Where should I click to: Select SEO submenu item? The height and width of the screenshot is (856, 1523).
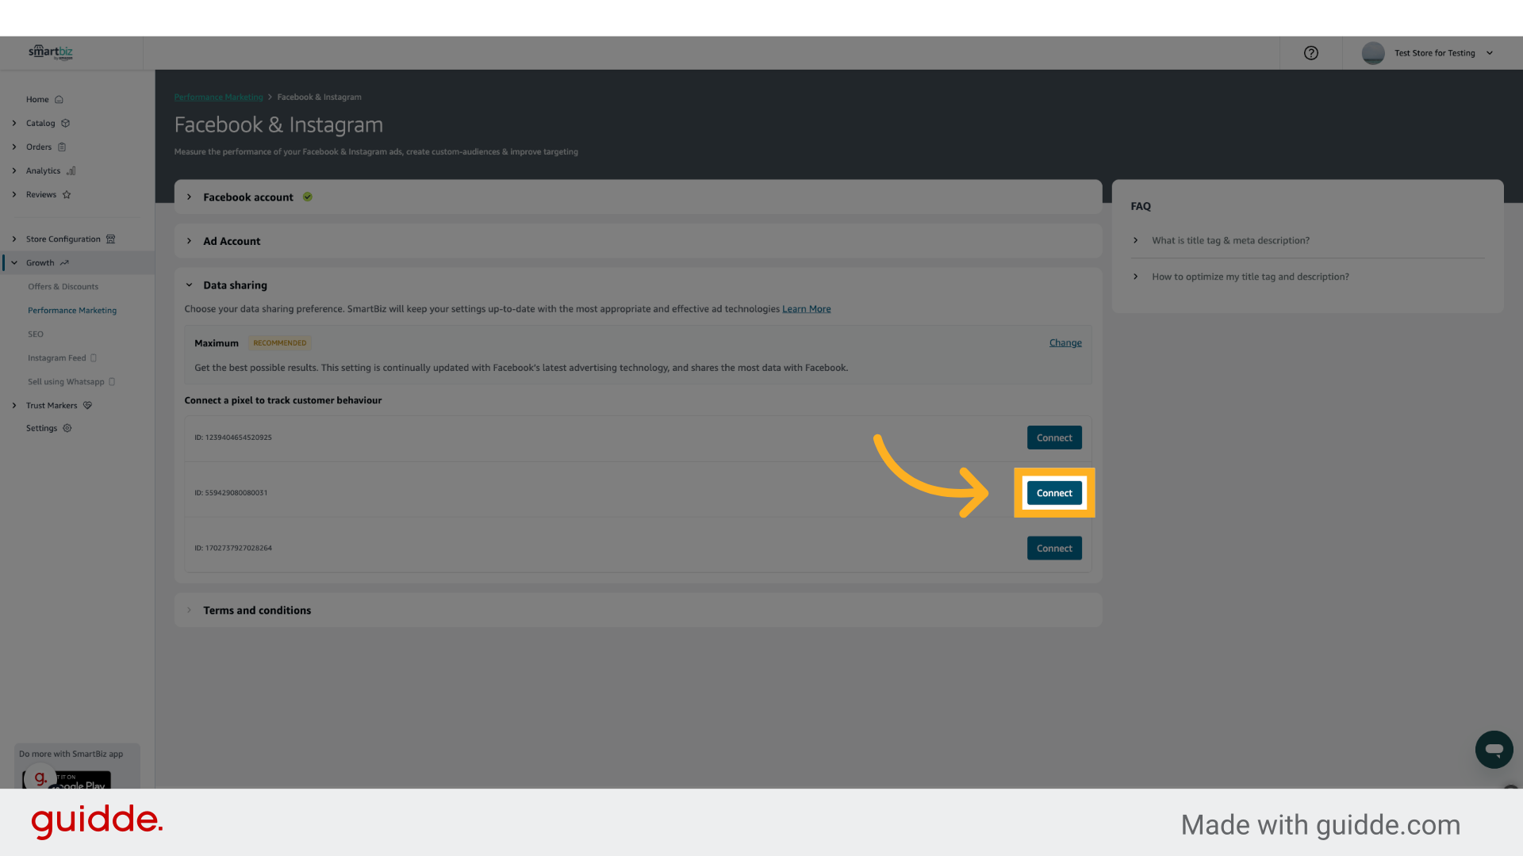point(36,334)
